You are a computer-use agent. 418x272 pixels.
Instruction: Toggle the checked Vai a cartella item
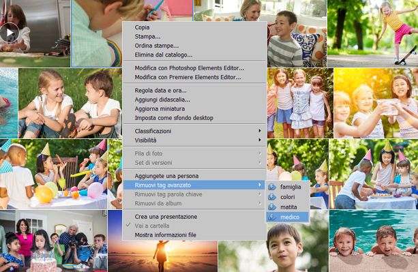click(x=194, y=226)
